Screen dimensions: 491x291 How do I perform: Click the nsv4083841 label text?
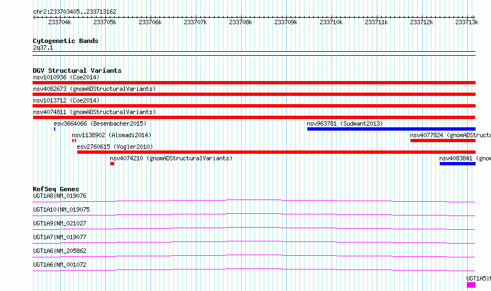(465, 158)
